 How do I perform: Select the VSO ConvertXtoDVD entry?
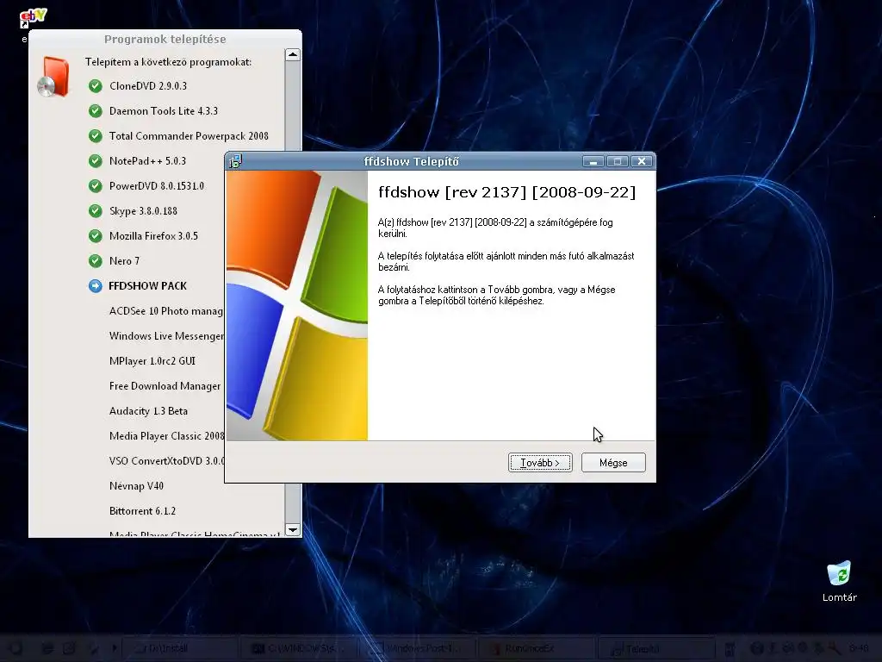tap(166, 461)
